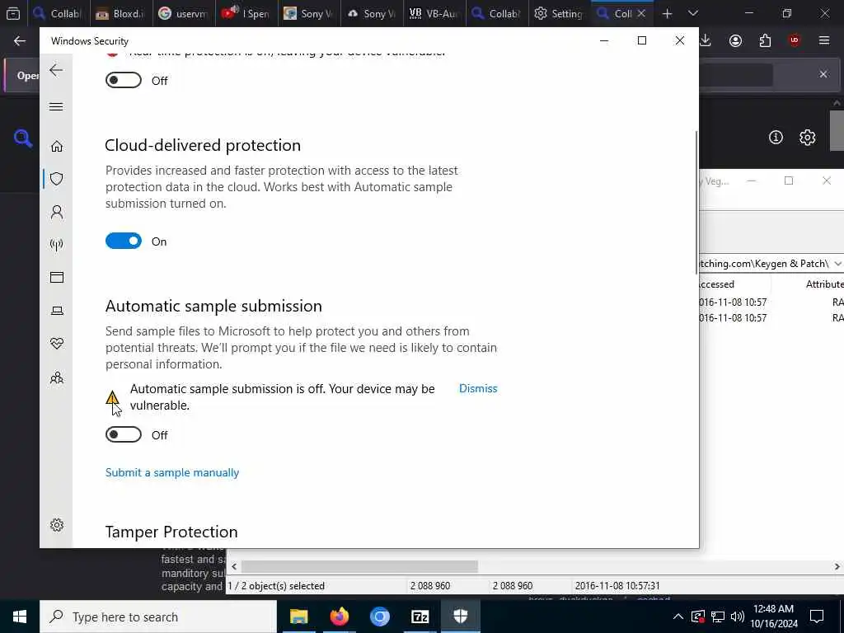Open the notification center icon

coord(817,617)
